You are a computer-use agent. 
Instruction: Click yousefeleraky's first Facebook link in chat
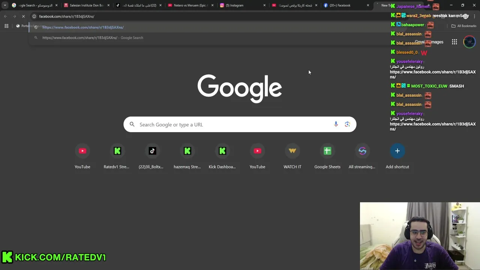tap(433, 74)
